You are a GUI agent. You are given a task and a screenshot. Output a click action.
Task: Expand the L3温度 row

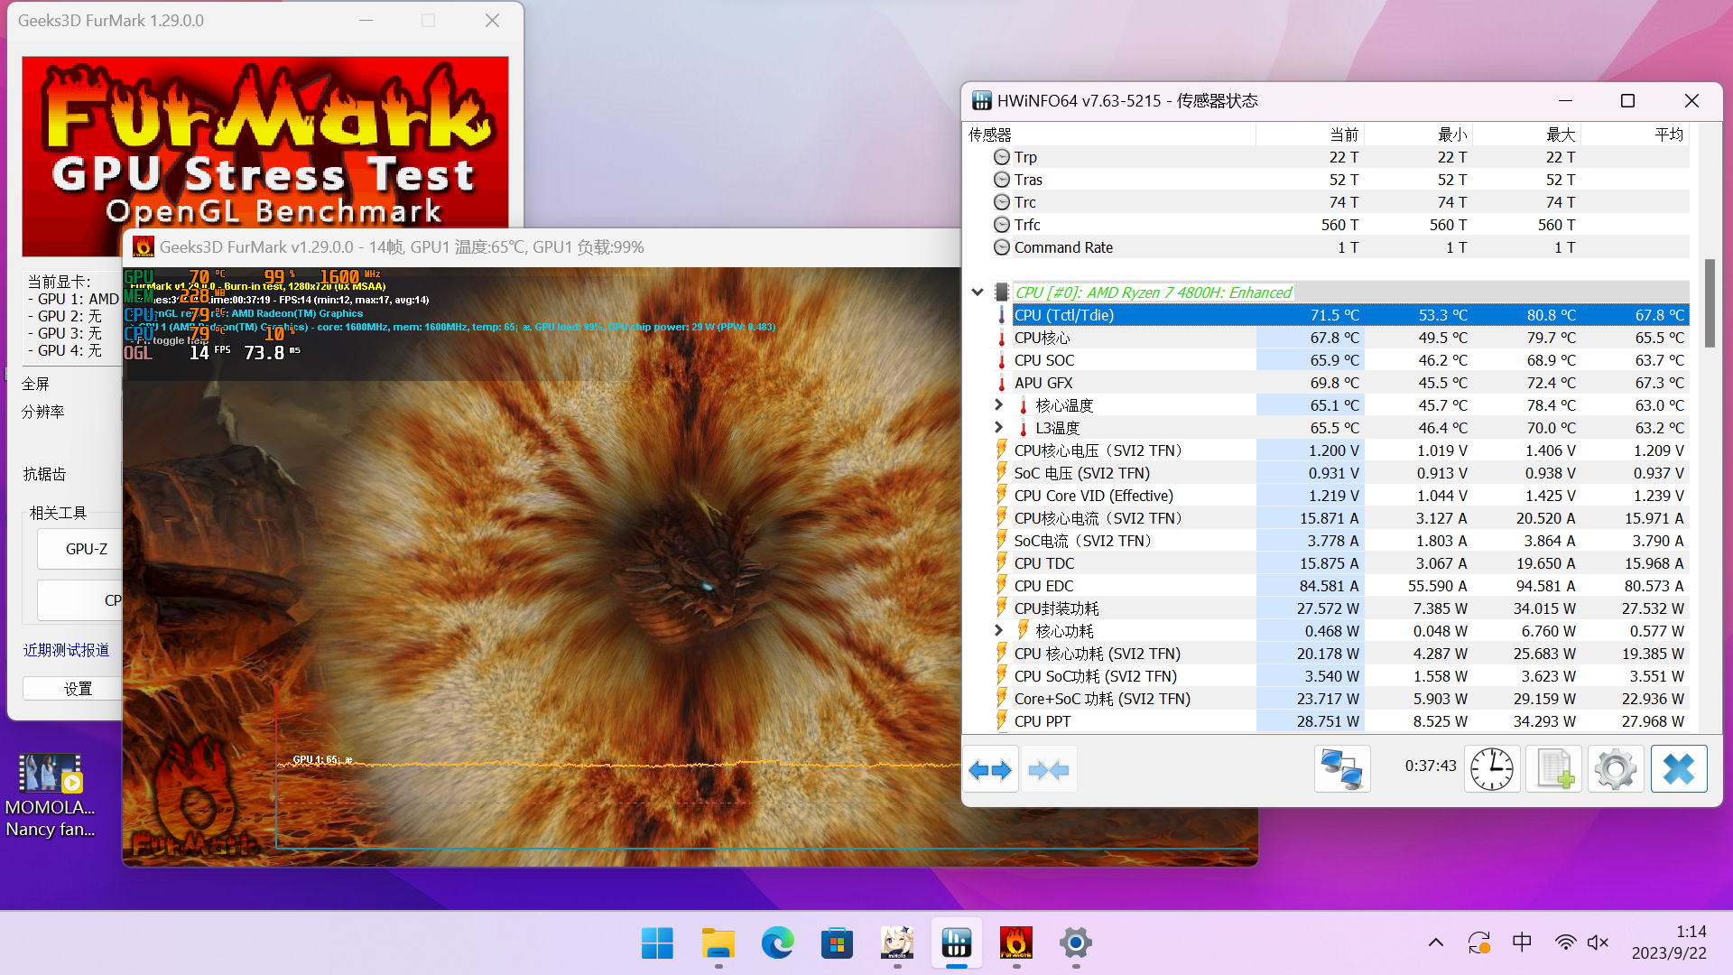(x=998, y=427)
